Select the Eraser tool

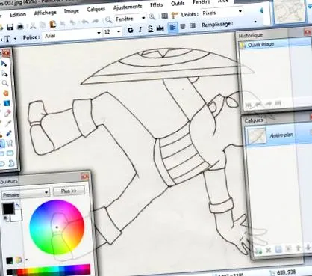click(7, 114)
